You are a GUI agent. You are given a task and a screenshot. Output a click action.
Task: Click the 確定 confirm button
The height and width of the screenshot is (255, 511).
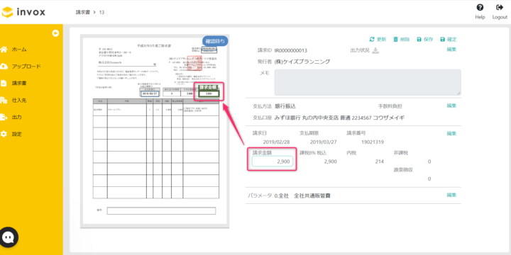[x=449, y=40]
